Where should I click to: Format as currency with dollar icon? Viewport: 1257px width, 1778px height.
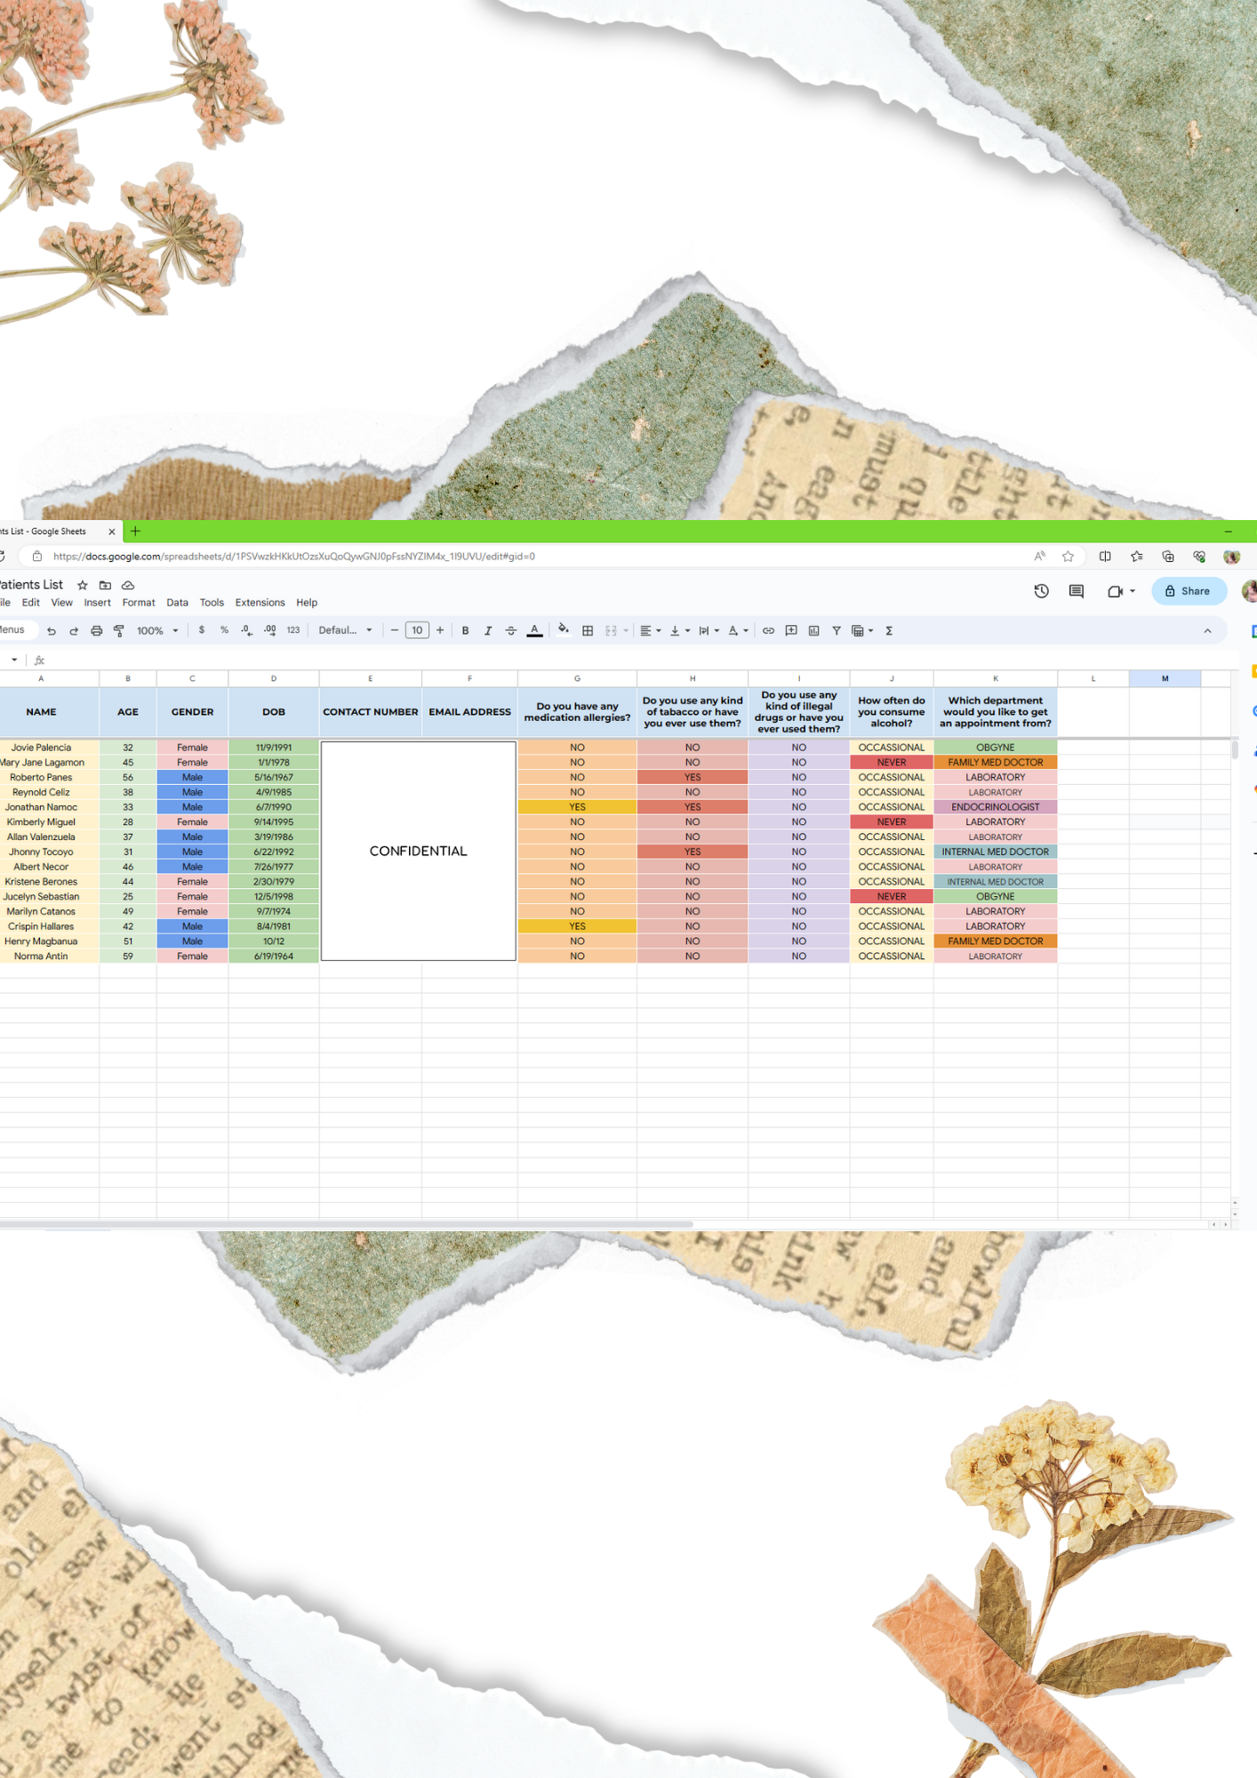pos(202,630)
